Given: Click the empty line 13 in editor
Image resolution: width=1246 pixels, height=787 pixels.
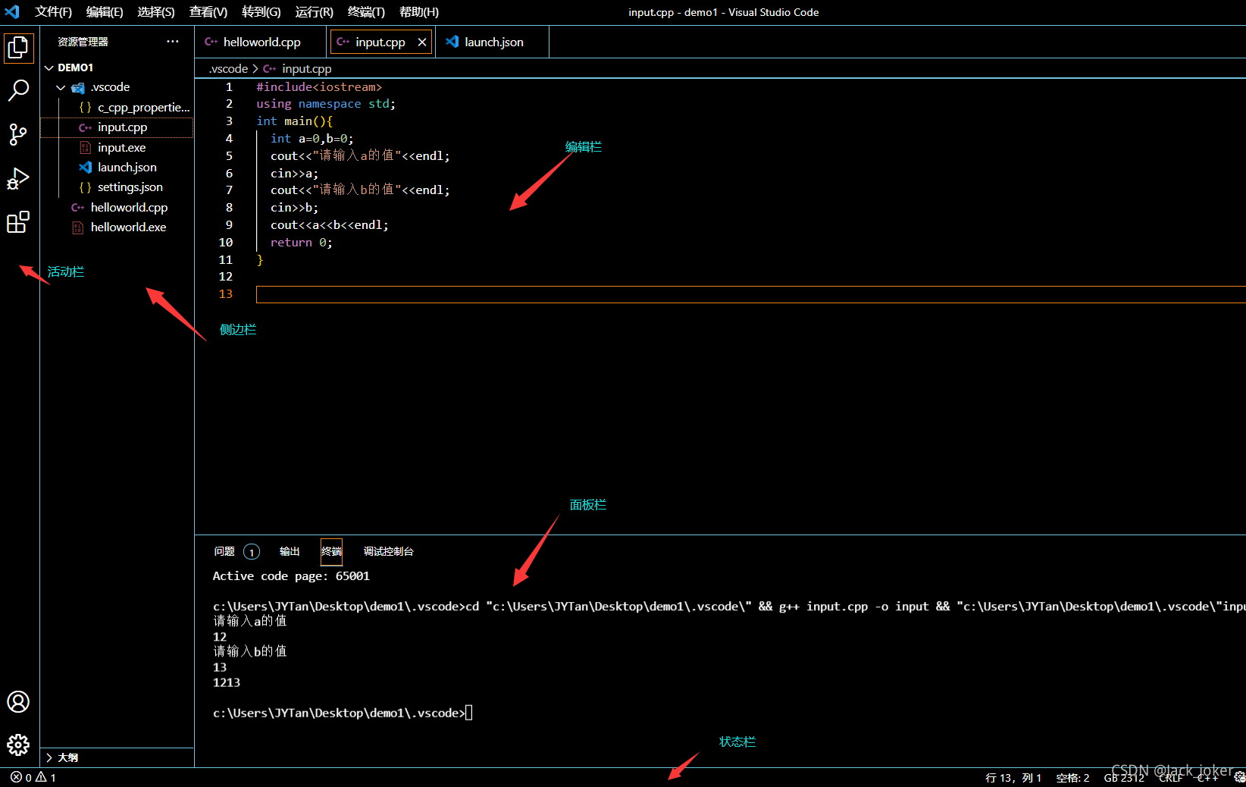Looking at the screenshot, I should coord(750,294).
